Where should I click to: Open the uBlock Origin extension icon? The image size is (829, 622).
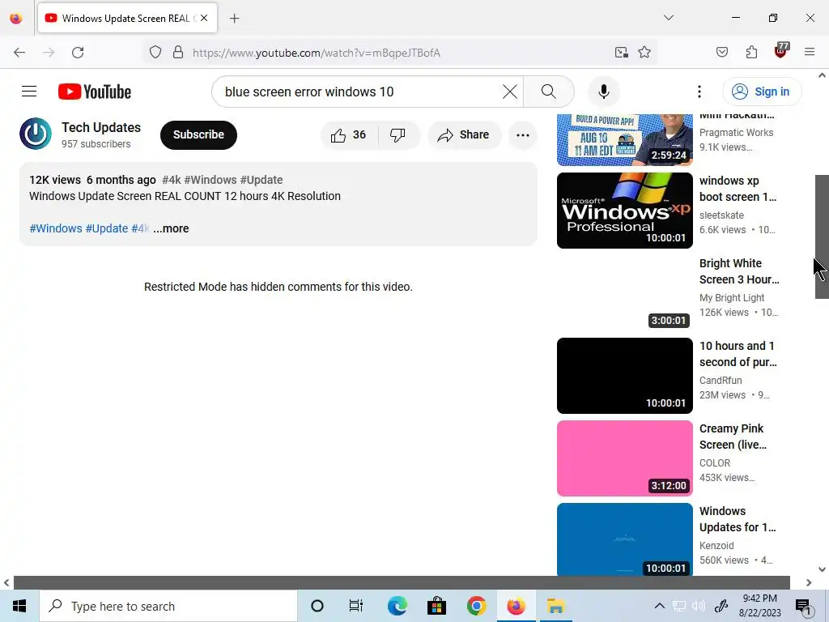(781, 51)
